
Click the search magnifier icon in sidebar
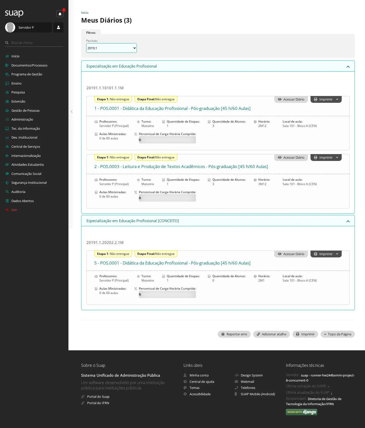point(7,43)
